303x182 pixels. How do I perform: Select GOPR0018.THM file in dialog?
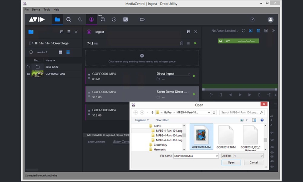(226, 137)
